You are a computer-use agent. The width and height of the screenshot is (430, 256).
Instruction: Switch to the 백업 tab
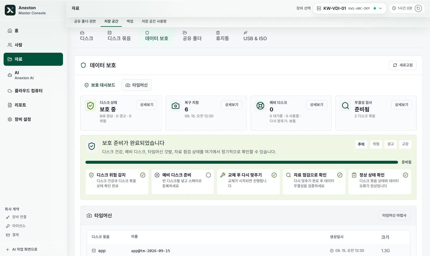[x=130, y=21]
